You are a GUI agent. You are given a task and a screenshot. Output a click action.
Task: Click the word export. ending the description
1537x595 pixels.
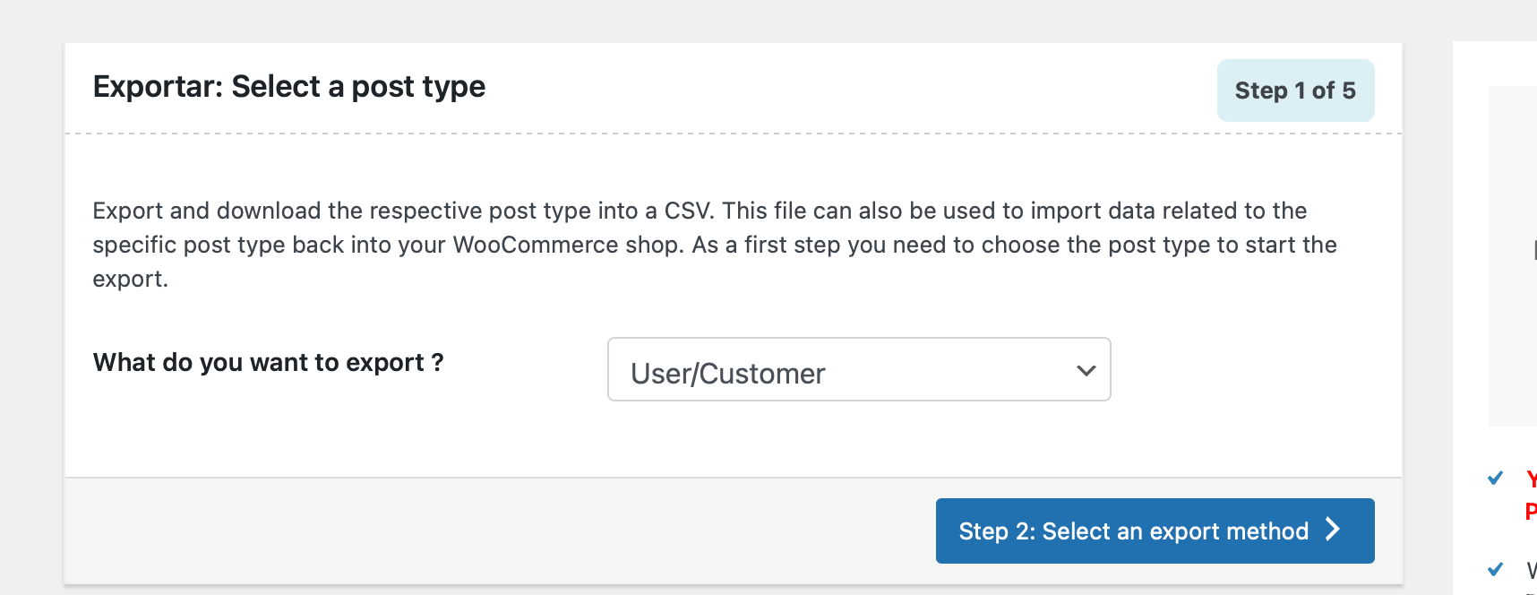pos(131,280)
